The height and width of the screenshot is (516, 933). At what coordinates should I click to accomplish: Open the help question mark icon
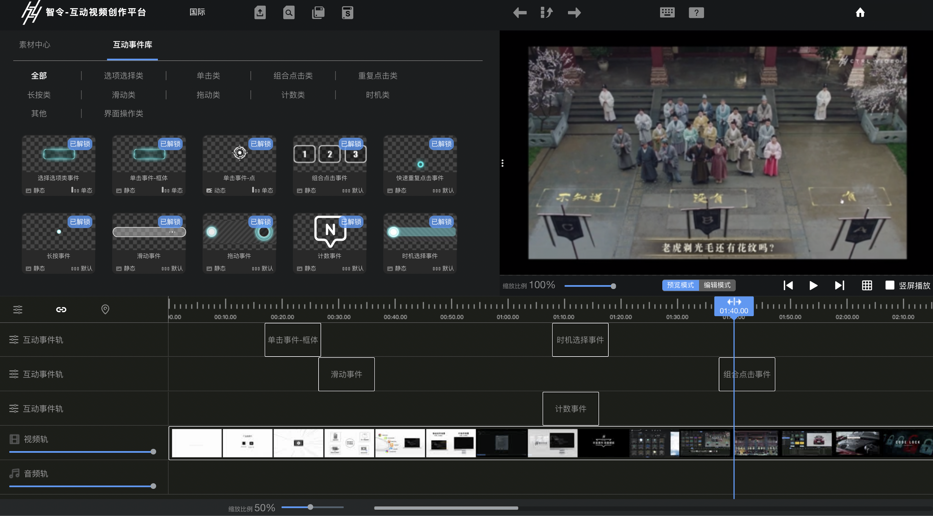(696, 12)
